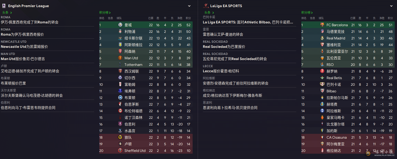
Task: Open LaLiga 积分榜 standings link
Action: 307,12
